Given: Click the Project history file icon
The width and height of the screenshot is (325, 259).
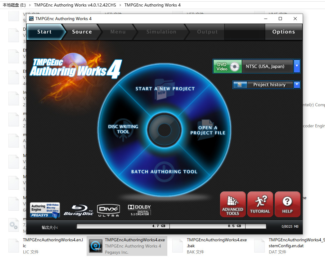Looking at the screenshot, I should [240, 85].
